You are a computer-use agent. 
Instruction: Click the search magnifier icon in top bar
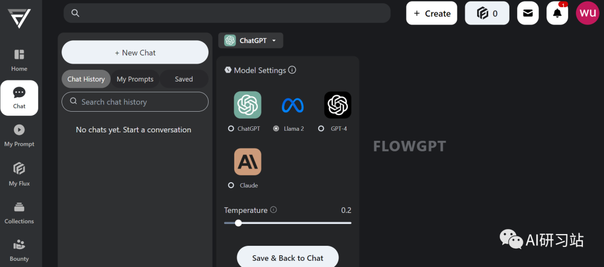click(x=75, y=13)
